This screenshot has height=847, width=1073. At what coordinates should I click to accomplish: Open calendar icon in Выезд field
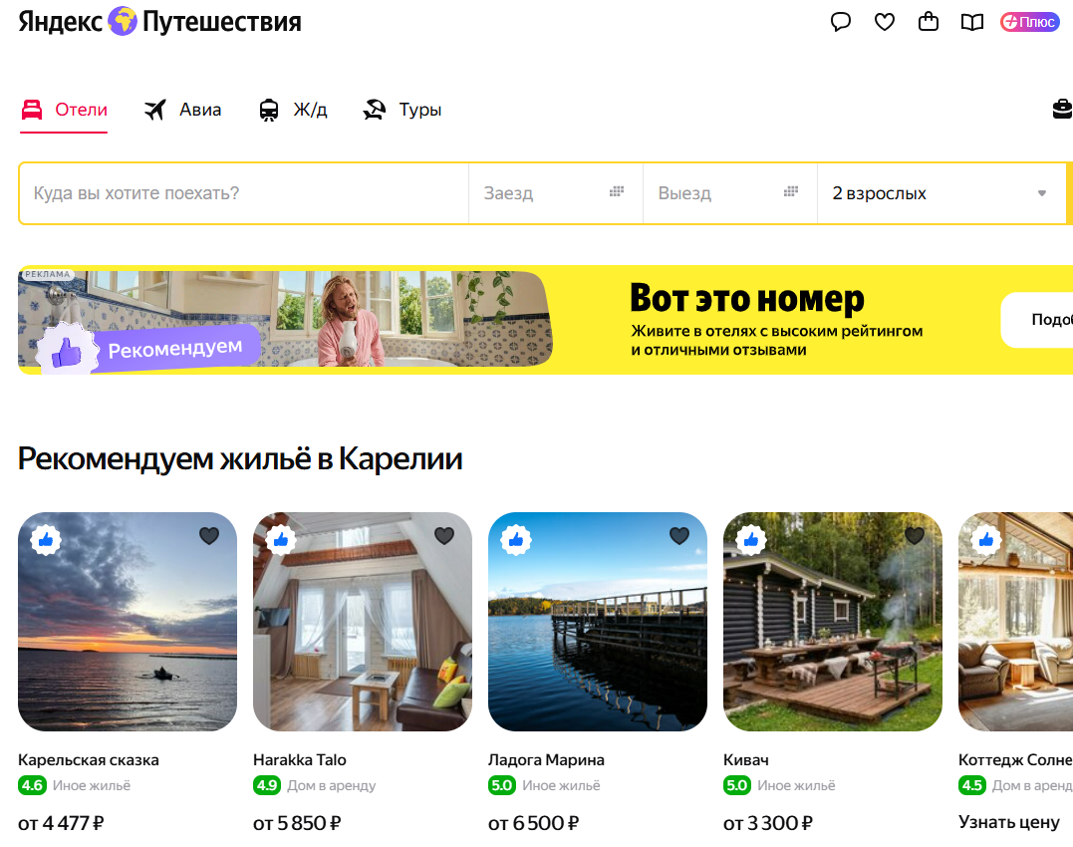click(791, 191)
